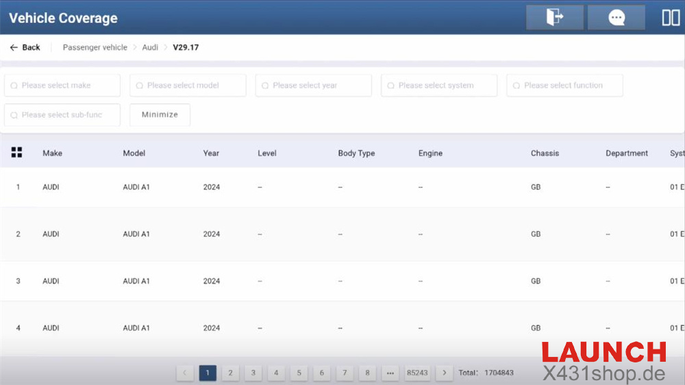
Task: Go to page 5
Action: [299, 373]
